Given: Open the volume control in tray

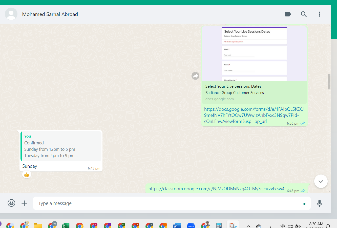Looking at the screenshot, I should [290, 226].
